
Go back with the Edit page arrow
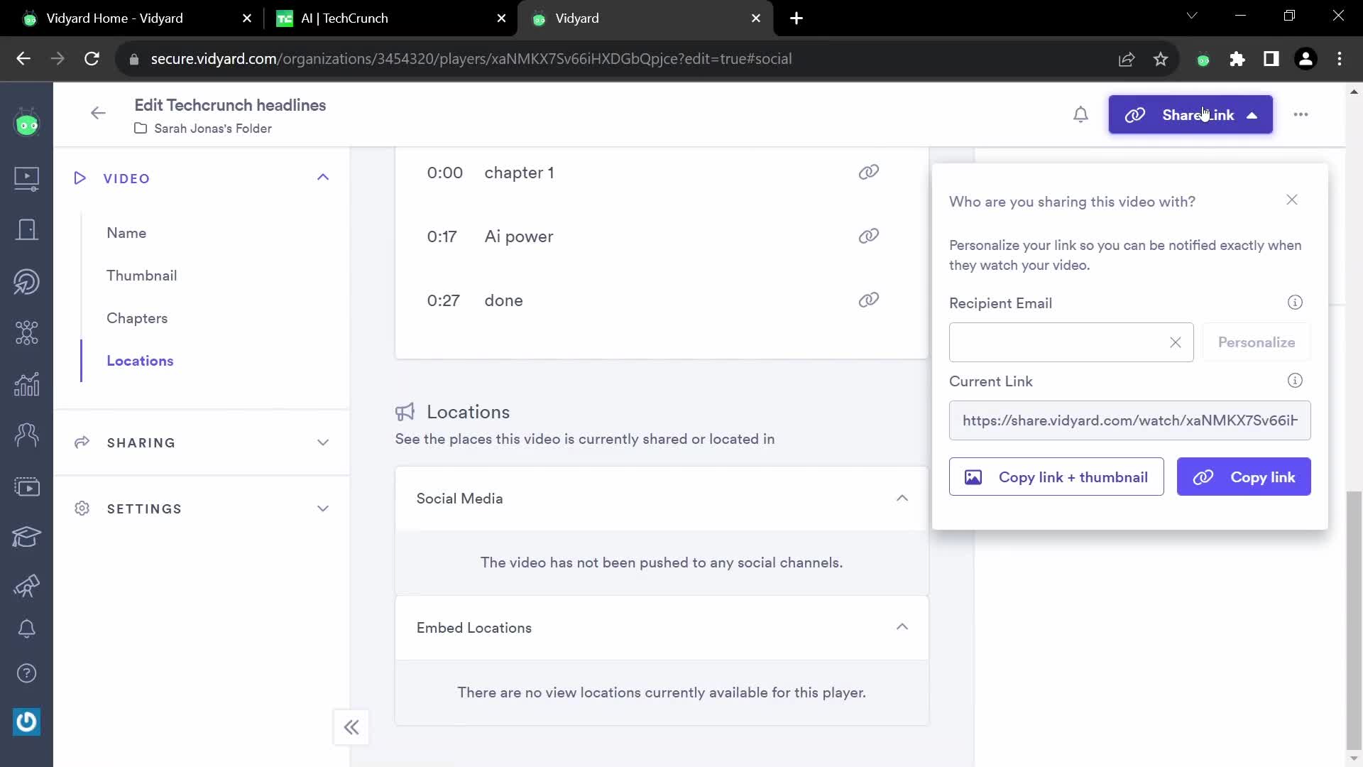click(x=98, y=113)
